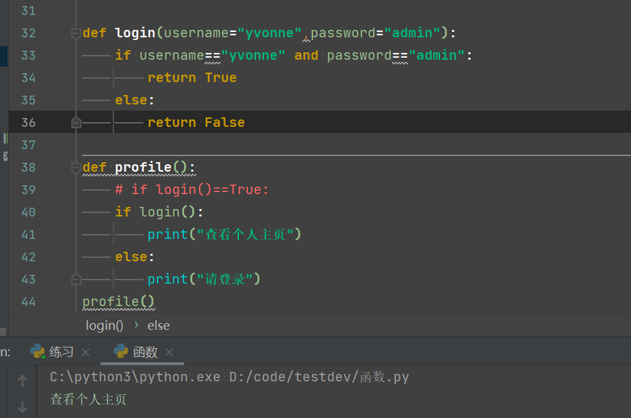
Task: Set a breakpoint at line number 40
Action: (29, 212)
